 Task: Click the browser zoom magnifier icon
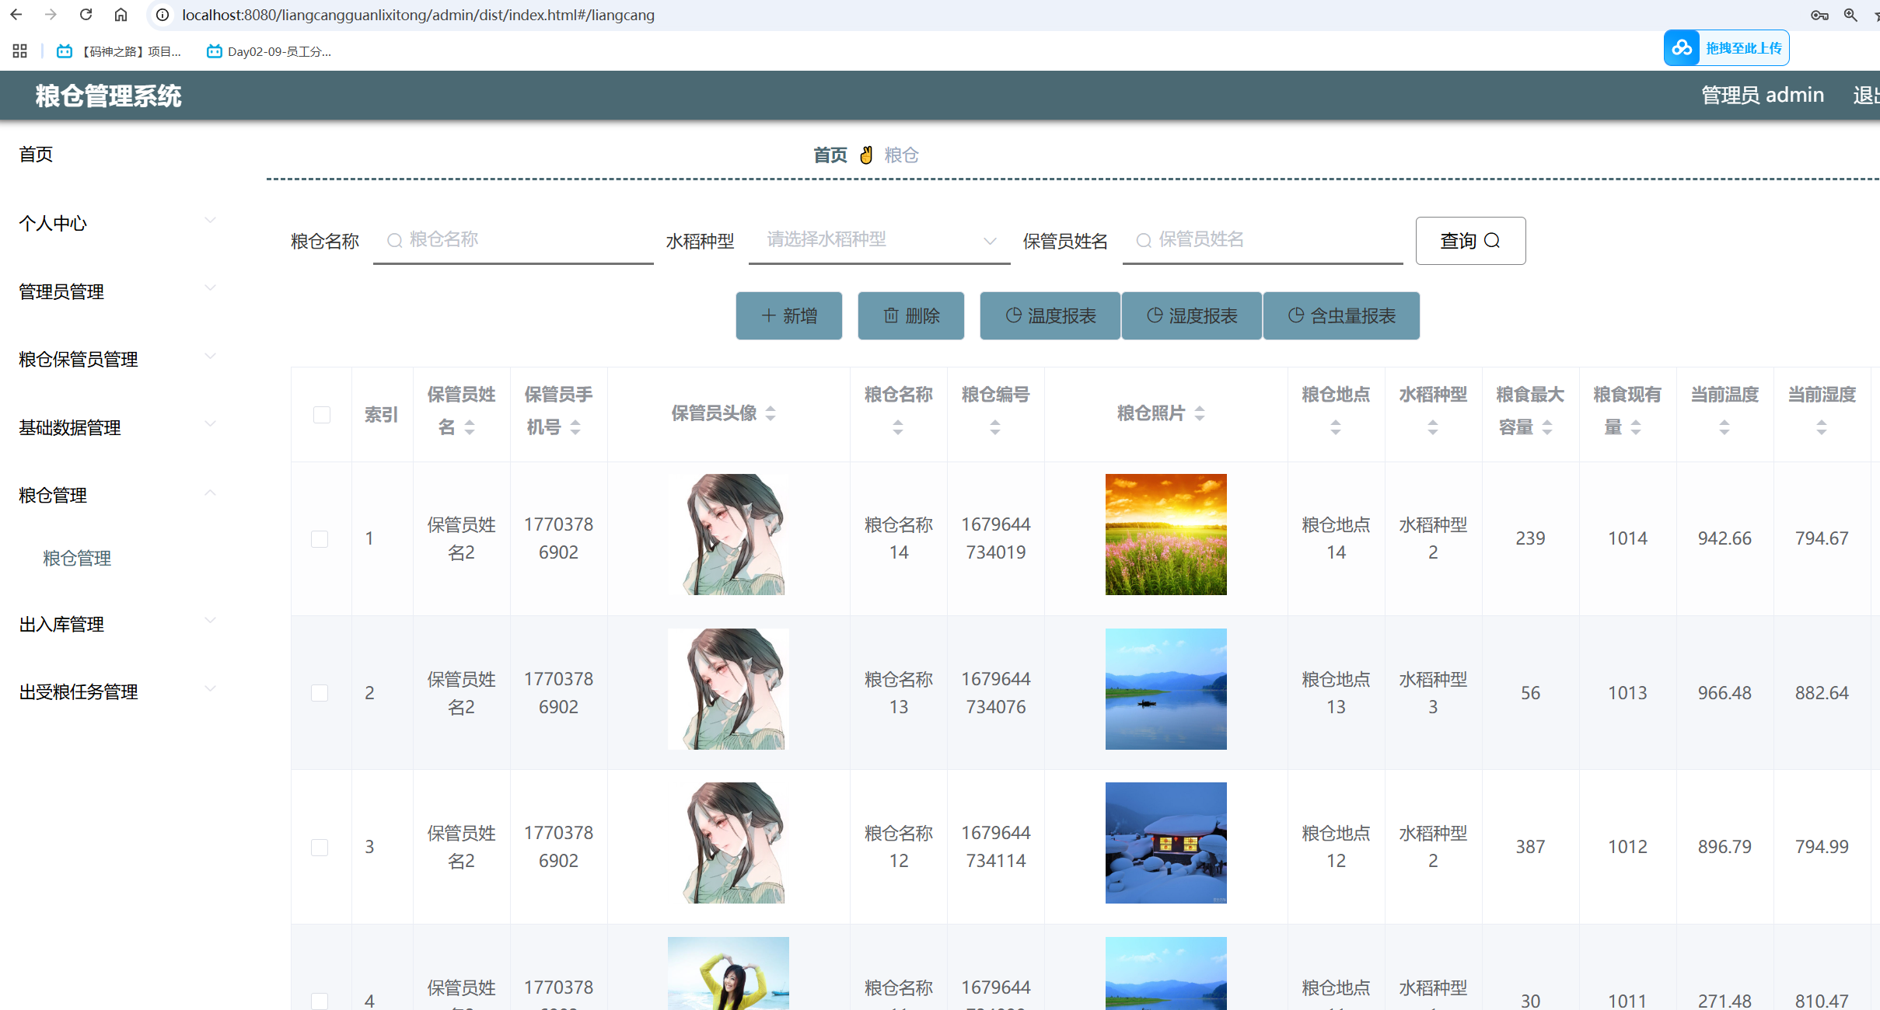[1850, 15]
